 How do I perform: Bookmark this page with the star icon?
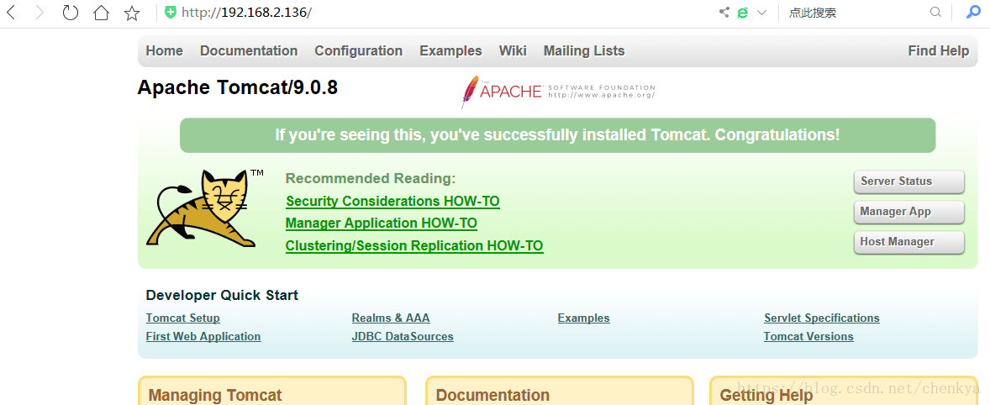[x=132, y=13]
